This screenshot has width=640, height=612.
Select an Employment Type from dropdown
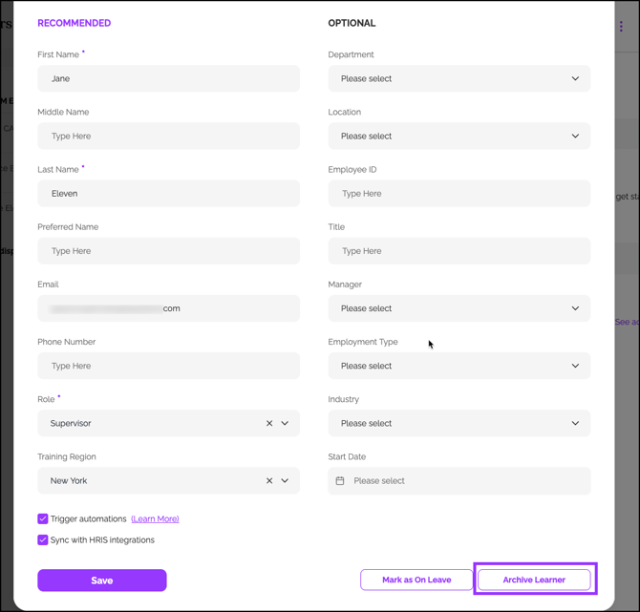click(x=459, y=366)
